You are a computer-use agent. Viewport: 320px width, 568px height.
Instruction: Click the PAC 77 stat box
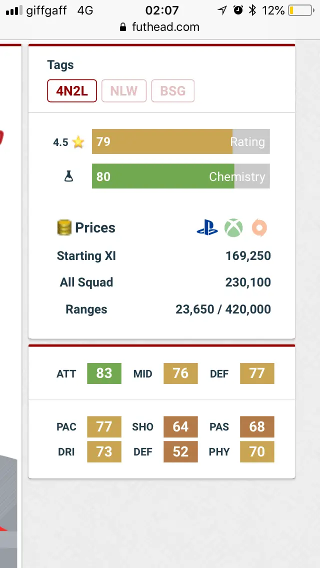click(104, 426)
